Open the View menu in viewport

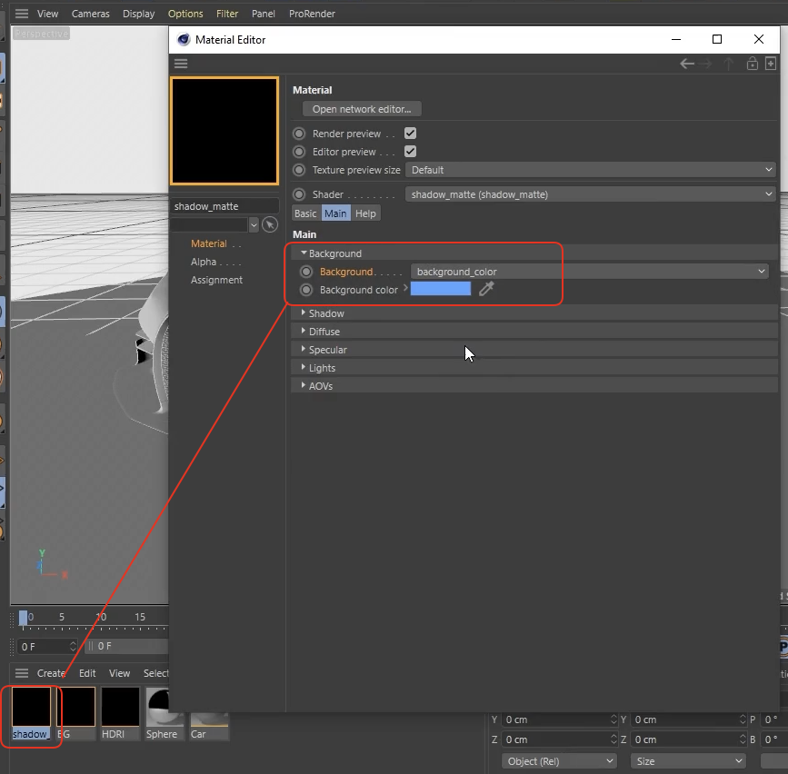(x=48, y=14)
